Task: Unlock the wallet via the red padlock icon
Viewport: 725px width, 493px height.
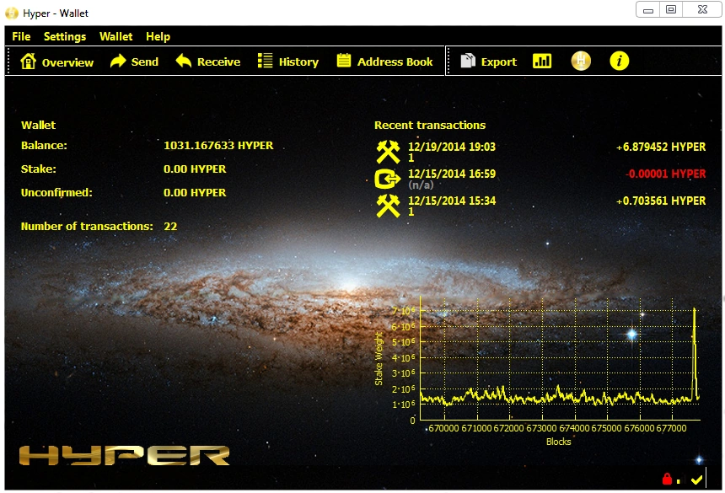Action: 667,478
